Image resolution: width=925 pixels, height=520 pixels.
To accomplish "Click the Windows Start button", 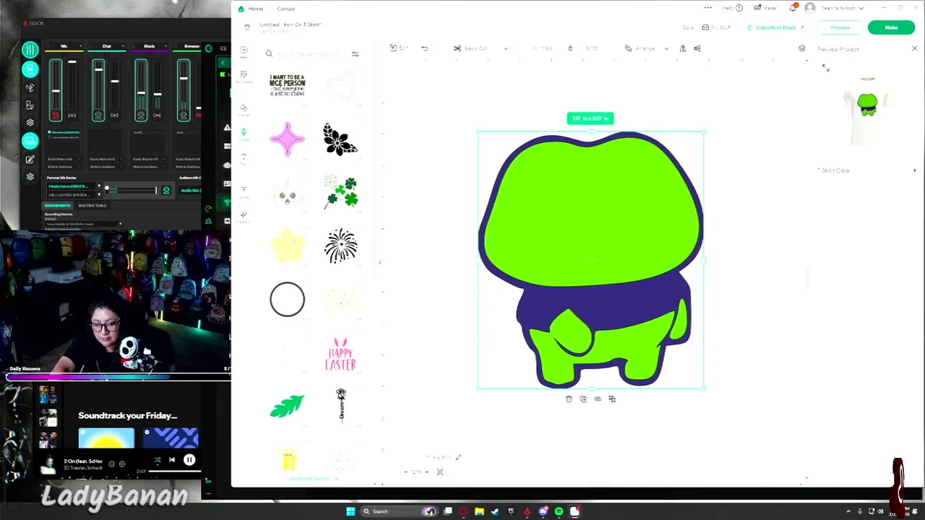I will pyautogui.click(x=350, y=511).
